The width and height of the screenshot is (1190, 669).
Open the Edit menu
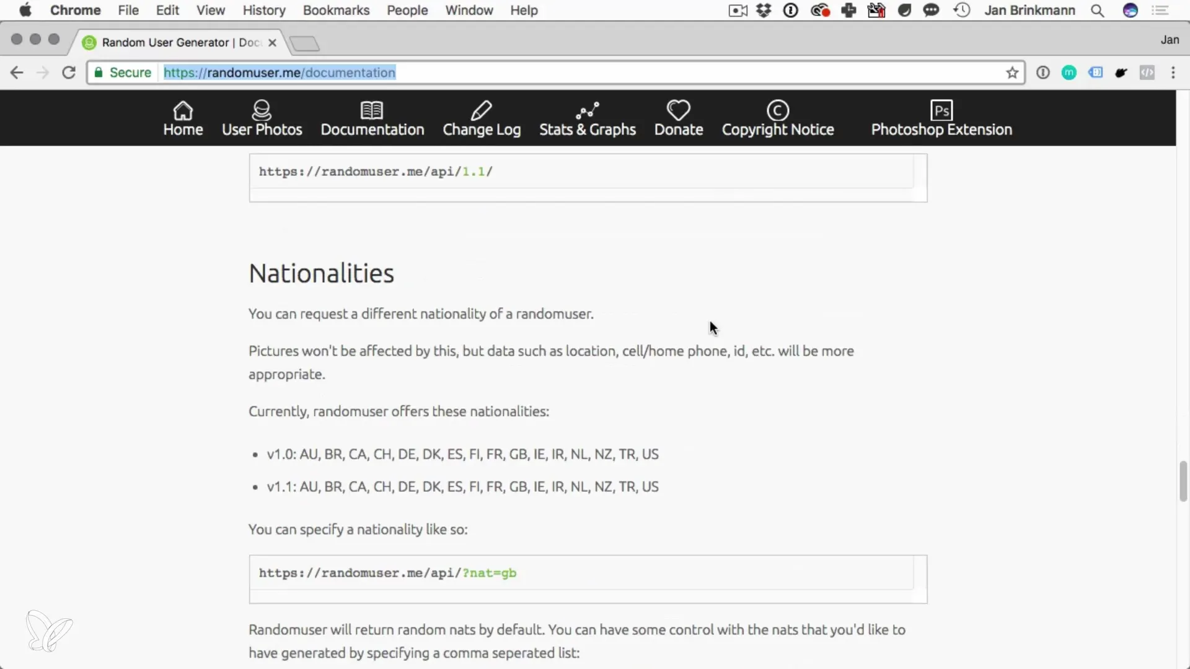tap(167, 10)
